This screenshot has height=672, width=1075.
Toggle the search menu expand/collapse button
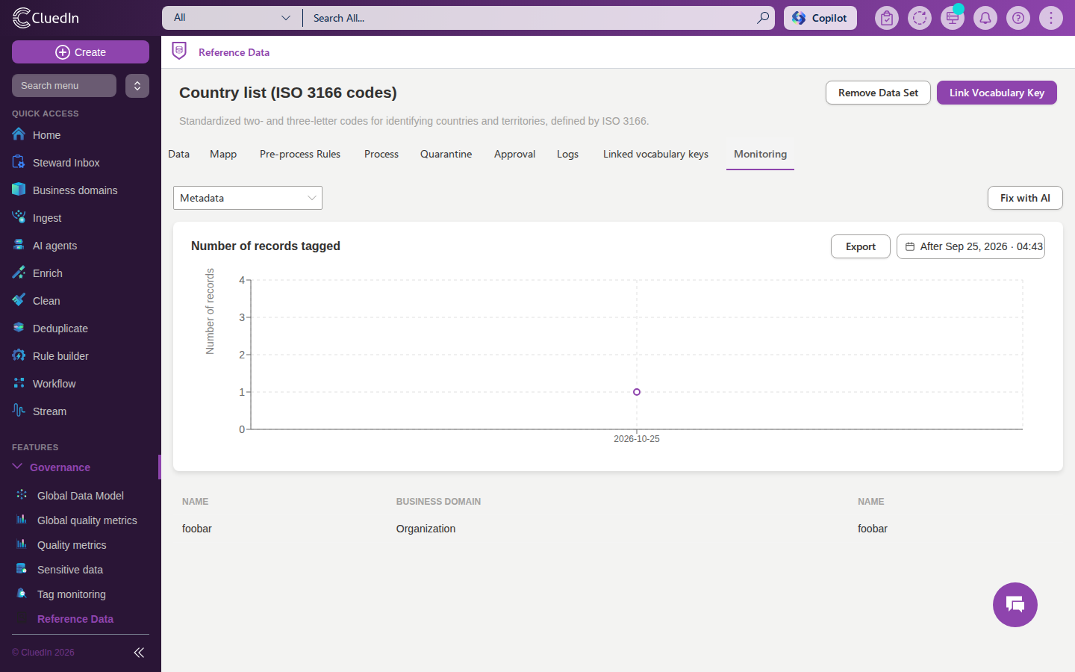137,86
